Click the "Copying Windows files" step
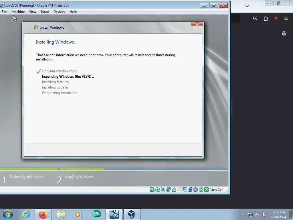293x220 pixels. (59, 71)
